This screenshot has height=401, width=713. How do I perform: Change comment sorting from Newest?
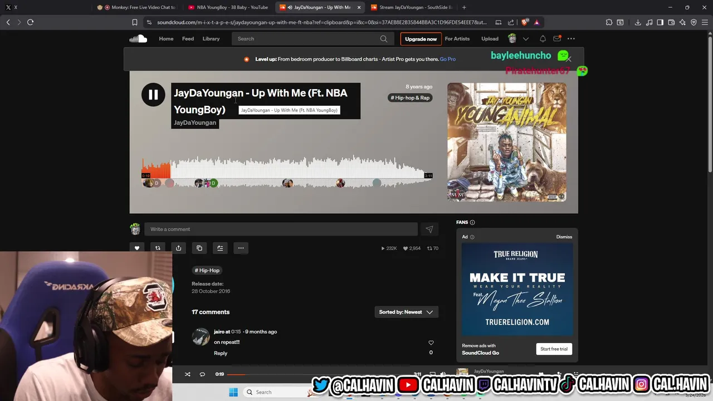click(x=406, y=312)
